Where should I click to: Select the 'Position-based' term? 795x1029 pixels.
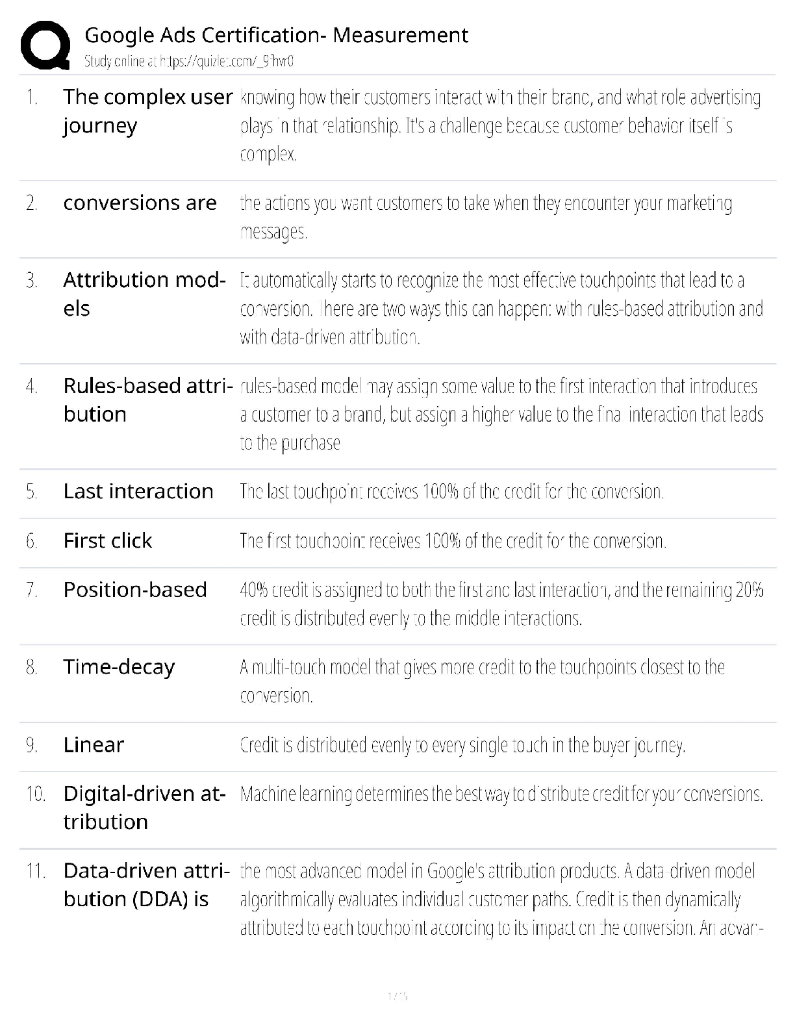pos(134,590)
